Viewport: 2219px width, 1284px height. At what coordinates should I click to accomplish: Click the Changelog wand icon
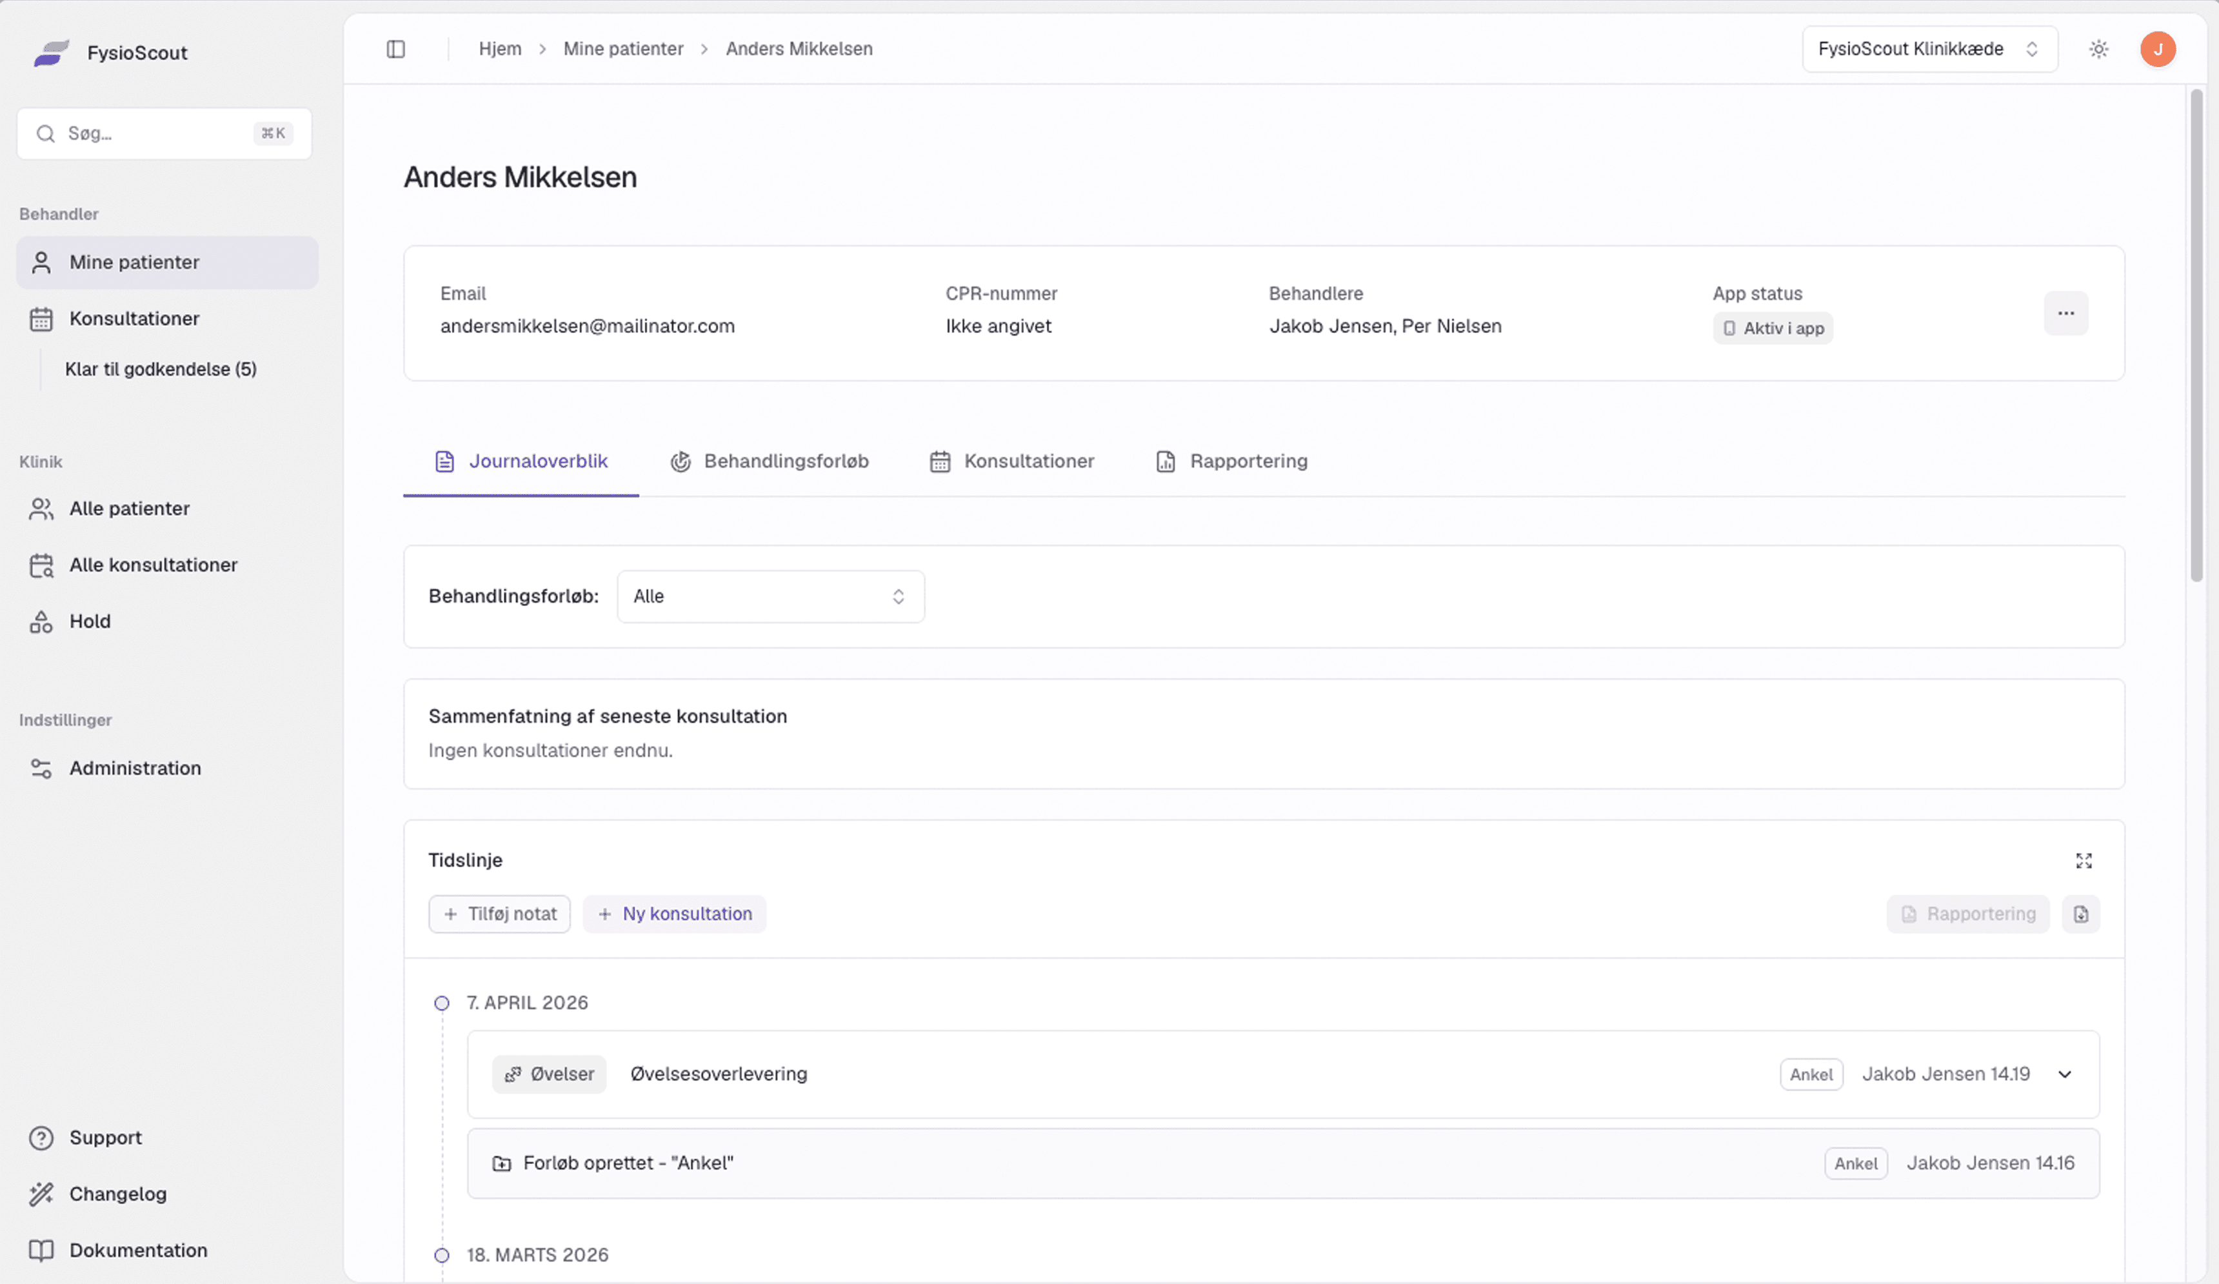pos(41,1194)
